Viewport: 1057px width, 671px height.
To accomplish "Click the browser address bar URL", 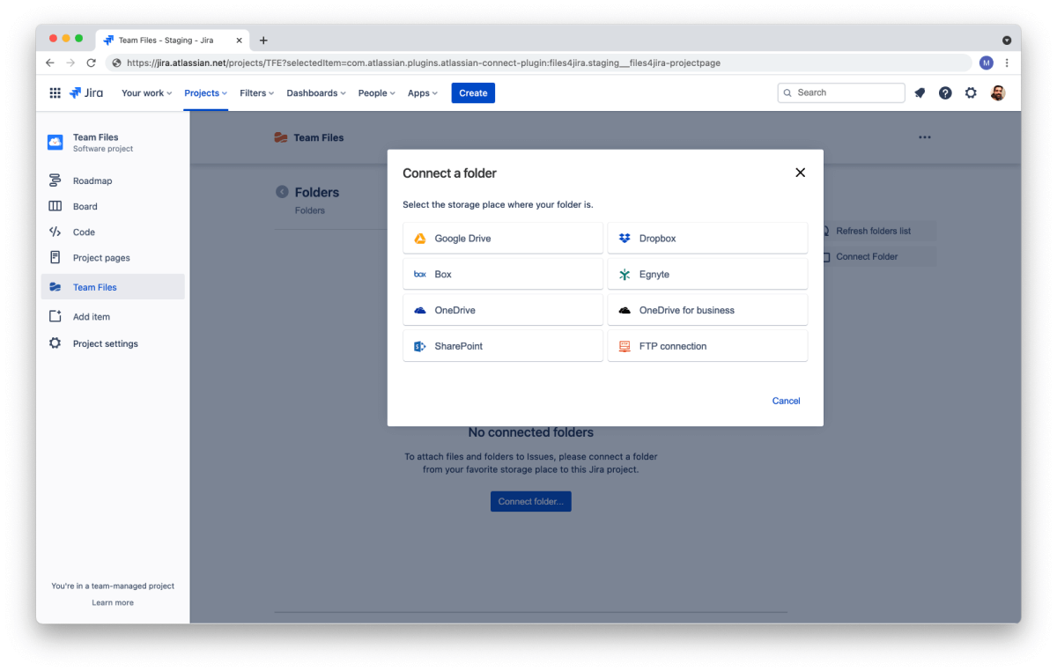I will tap(424, 63).
